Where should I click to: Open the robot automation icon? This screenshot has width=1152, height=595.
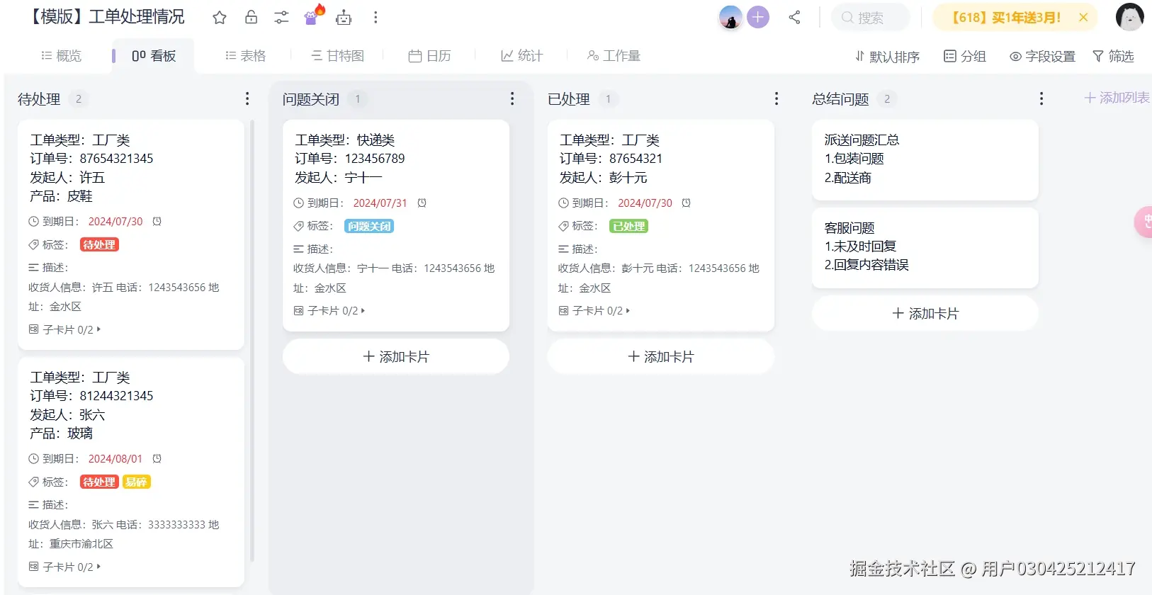pyautogui.click(x=344, y=18)
